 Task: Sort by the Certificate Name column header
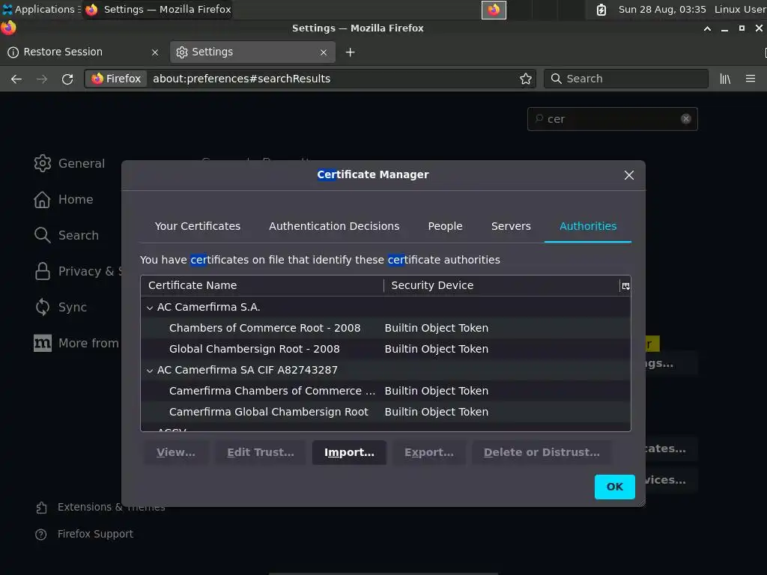(x=262, y=285)
